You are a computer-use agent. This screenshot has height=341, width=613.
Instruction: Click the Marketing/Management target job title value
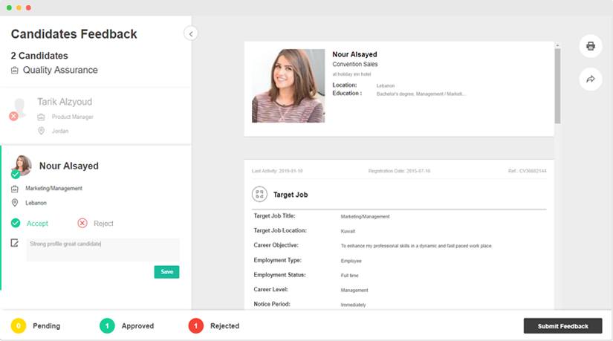365,217
